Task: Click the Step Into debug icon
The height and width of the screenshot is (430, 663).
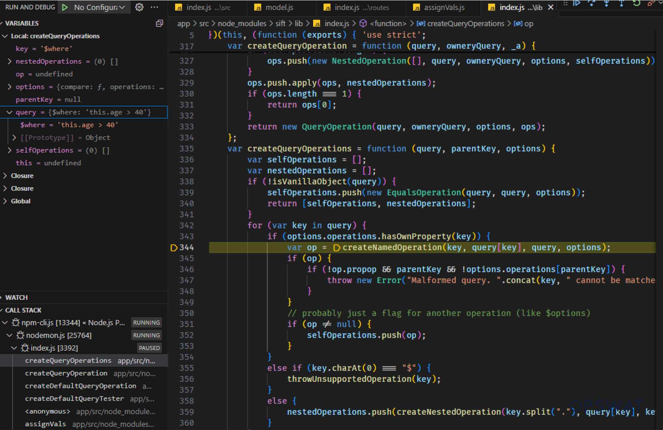Action: (606, 3)
